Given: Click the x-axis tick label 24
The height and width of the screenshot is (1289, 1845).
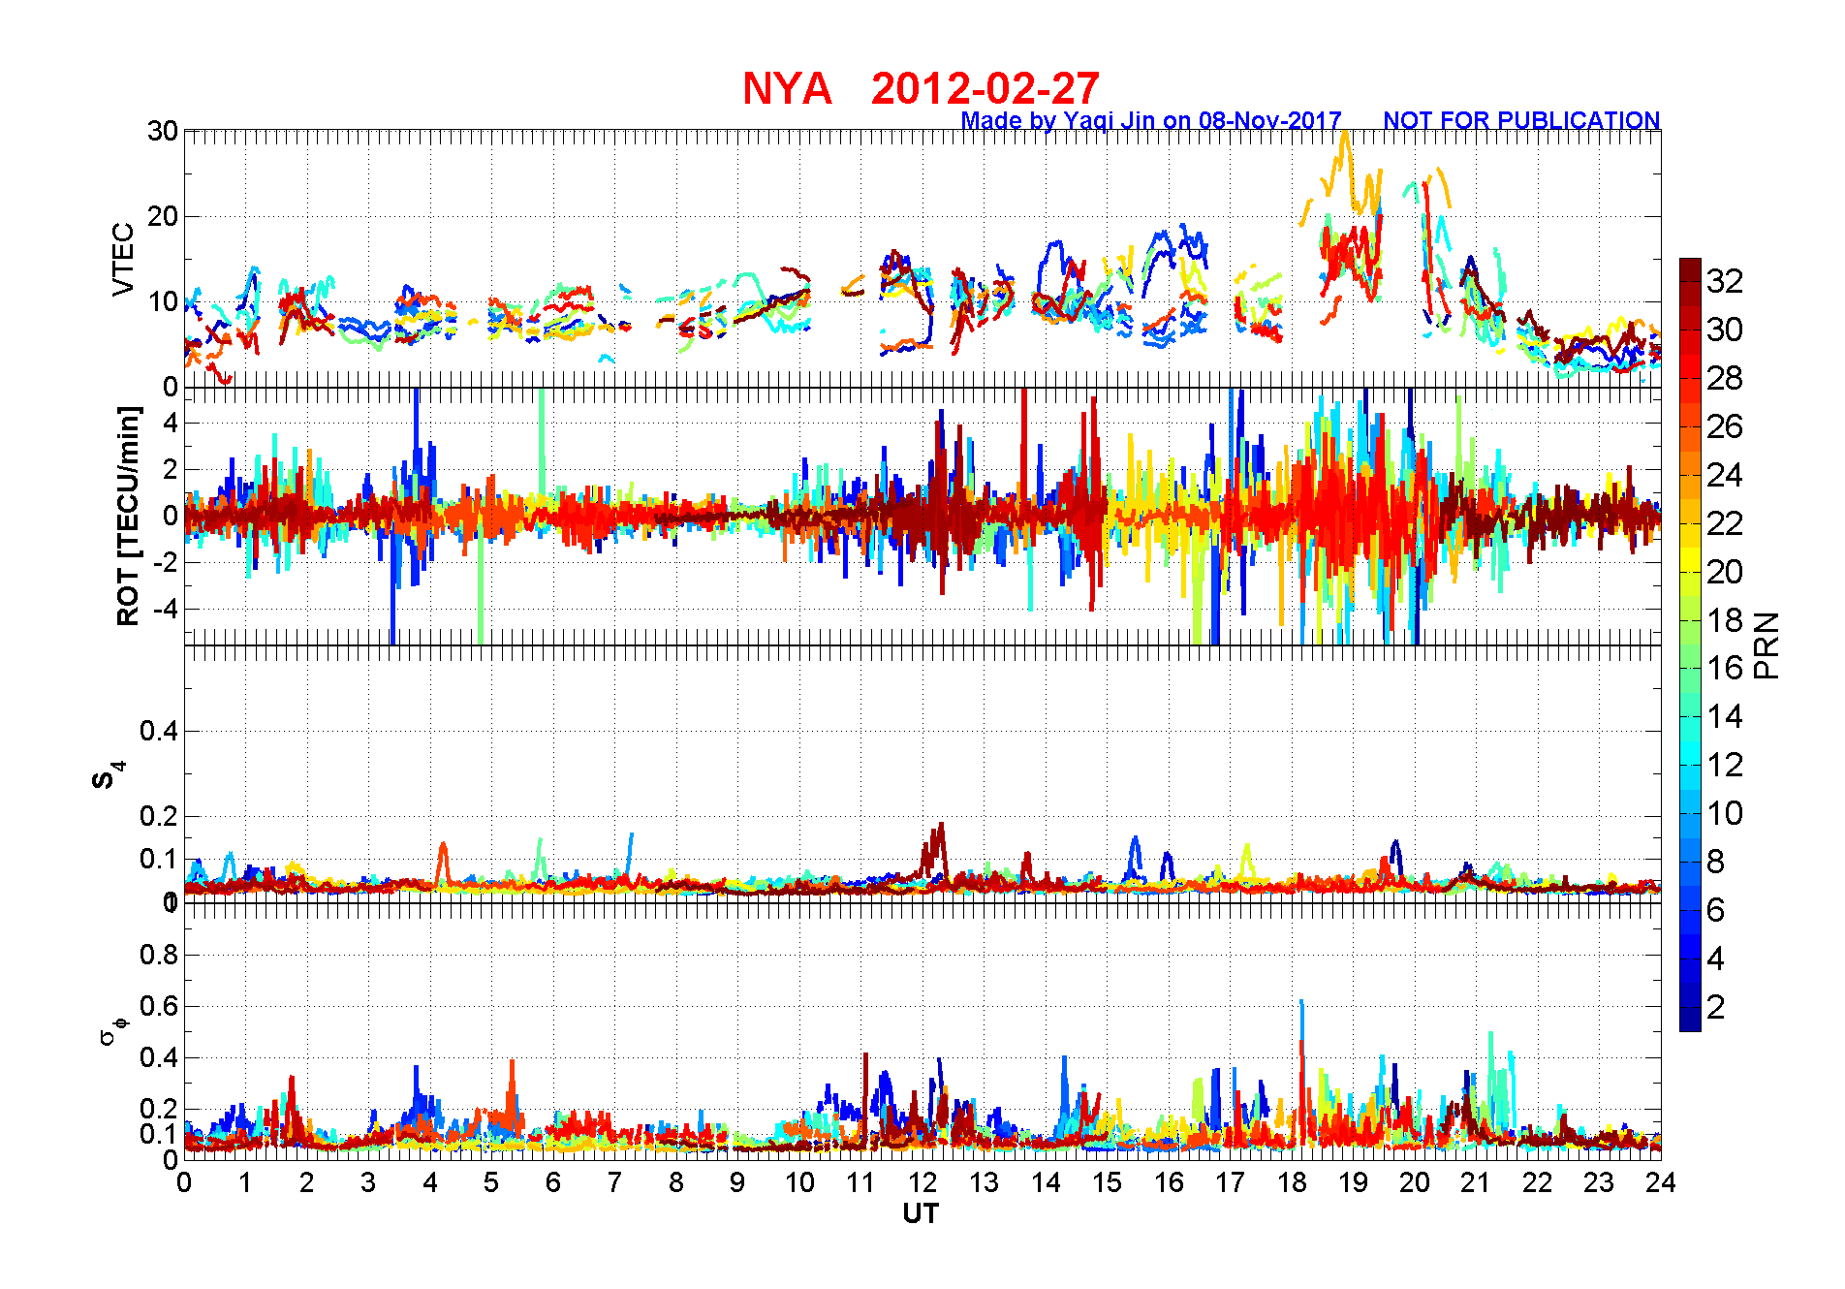Looking at the screenshot, I should tap(1661, 1182).
